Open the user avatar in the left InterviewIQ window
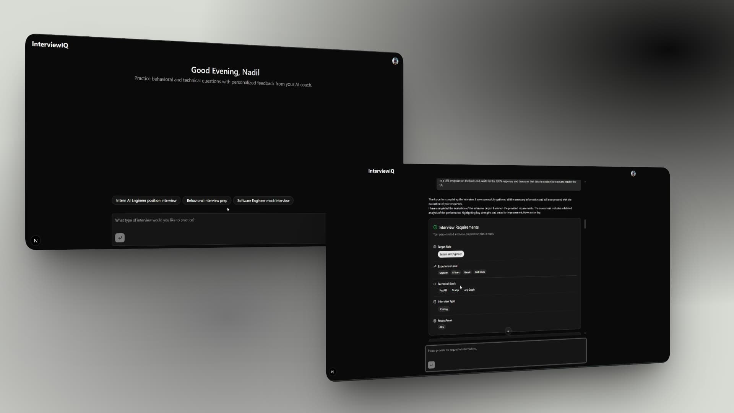Screen dimensions: 734x413 point(395,61)
